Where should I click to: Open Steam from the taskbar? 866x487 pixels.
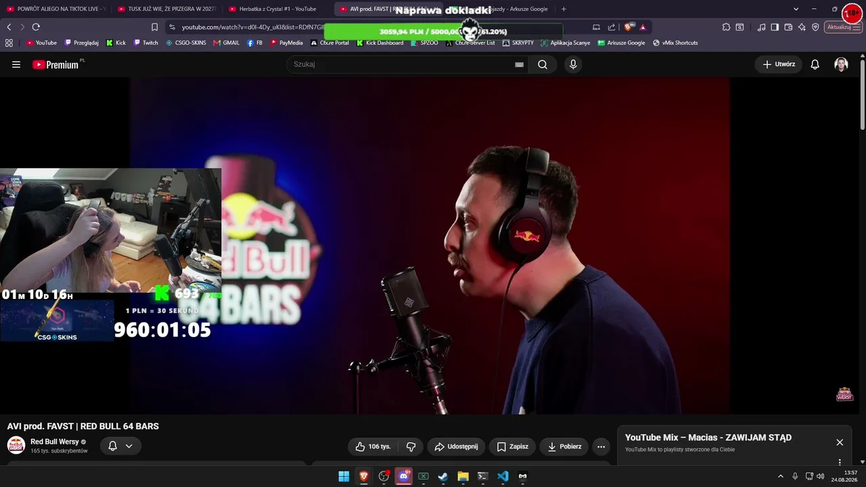coord(443,476)
